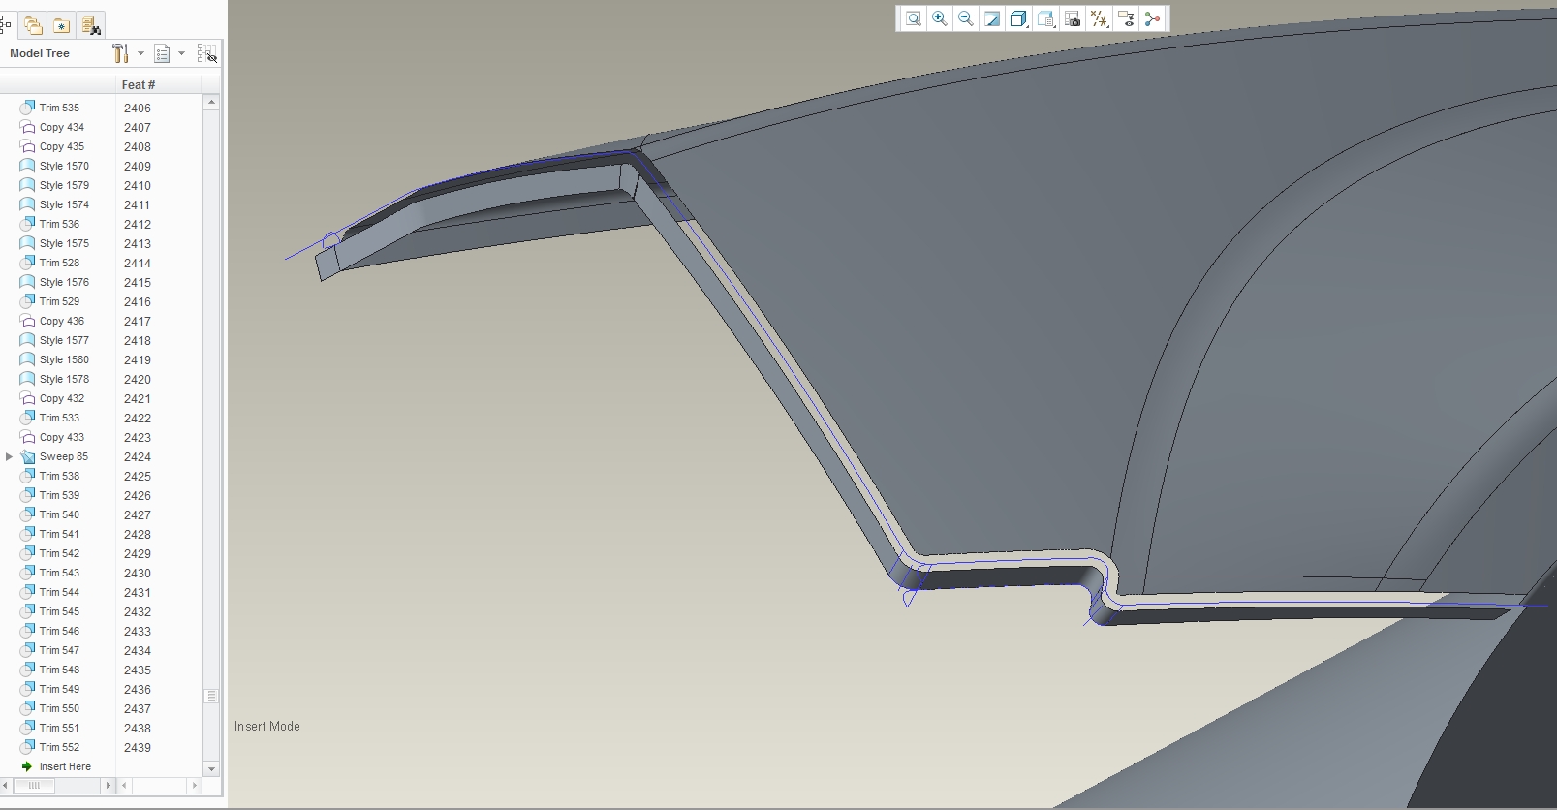Expand the Settings dropdown arrow beside hammer
Viewport: 1557px width, 810px height.
(140, 53)
